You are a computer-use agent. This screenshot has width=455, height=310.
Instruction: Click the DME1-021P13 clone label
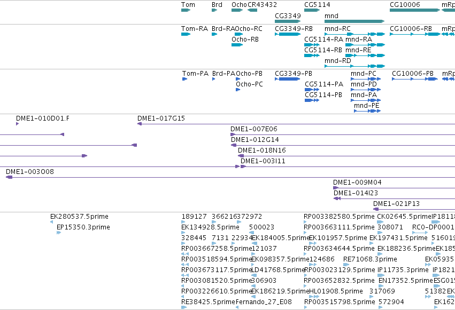tap(396, 204)
